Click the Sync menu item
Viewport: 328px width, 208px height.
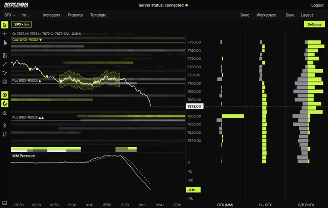pyautogui.click(x=245, y=15)
